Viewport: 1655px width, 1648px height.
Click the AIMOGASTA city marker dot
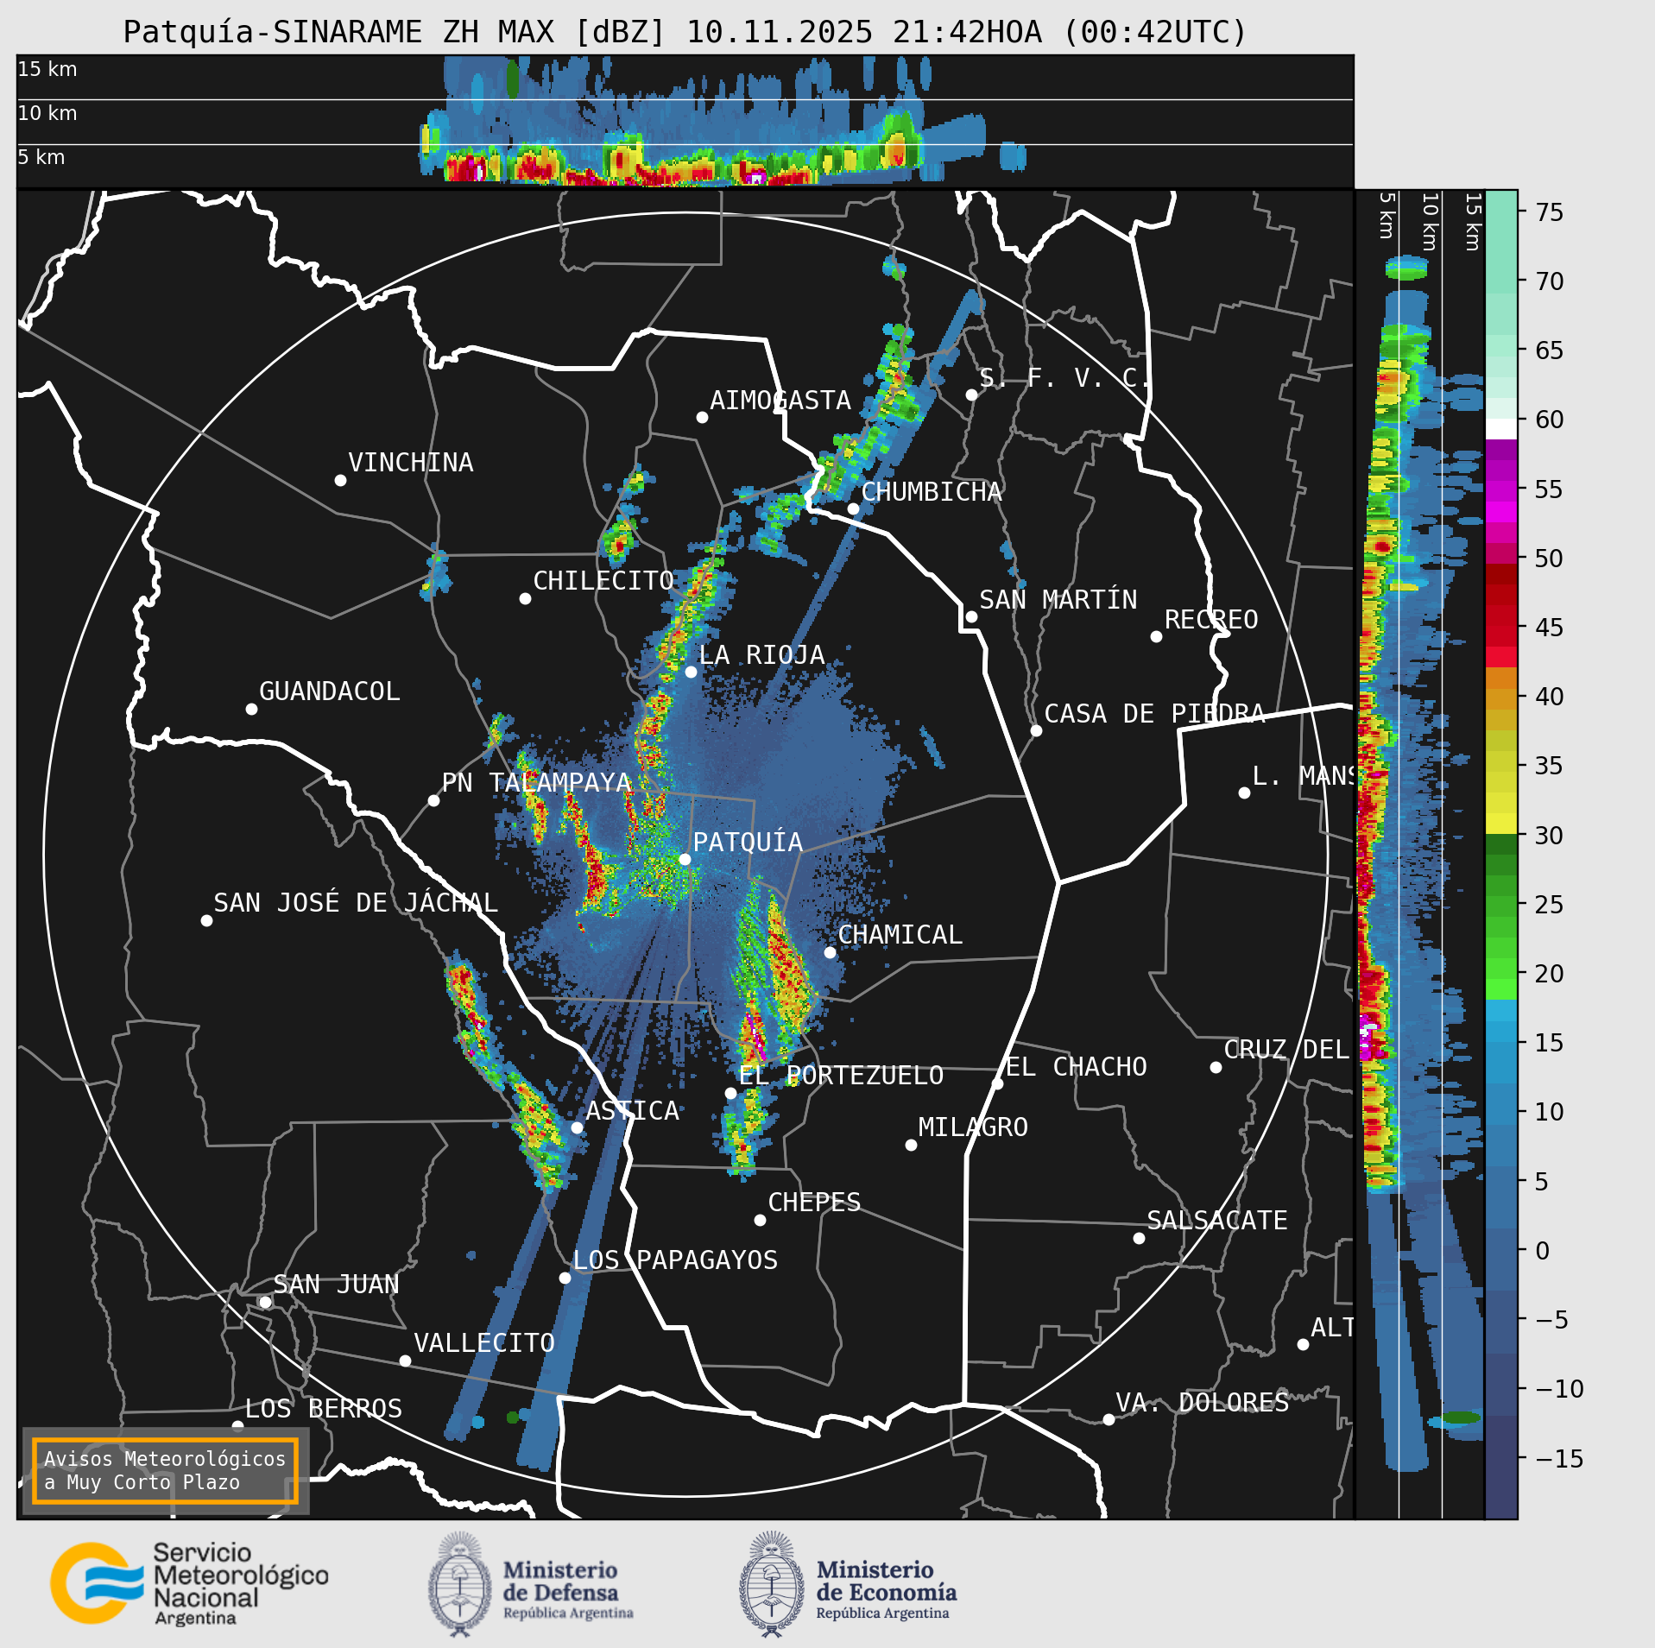point(702,417)
